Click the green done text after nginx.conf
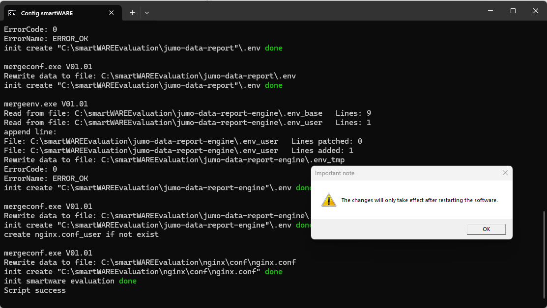Viewport: 547px width, 308px height. click(273, 271)
